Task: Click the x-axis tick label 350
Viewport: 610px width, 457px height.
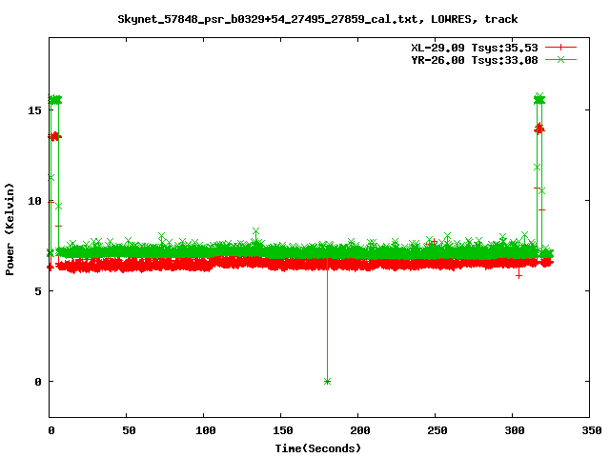Action: click(591, 430)
